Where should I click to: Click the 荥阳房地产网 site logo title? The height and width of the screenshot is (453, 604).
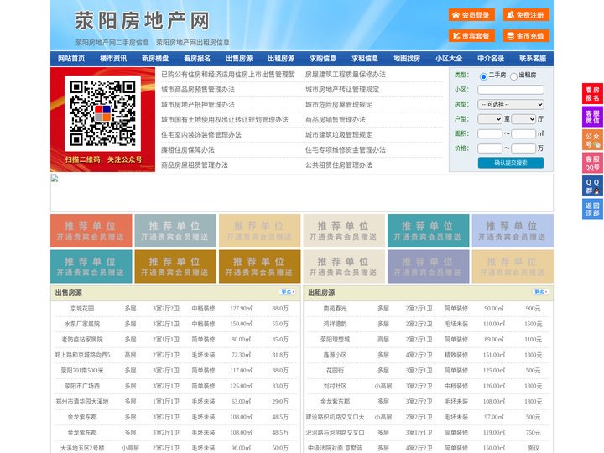pos(142,20)
